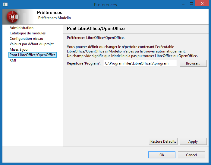211x165 pixels.
Task: Click the Préférences Modelio subtitle text
Action: coord(55,18)
